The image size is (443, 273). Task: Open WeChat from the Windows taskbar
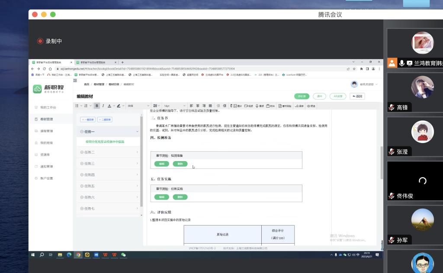tap(123, 255)
